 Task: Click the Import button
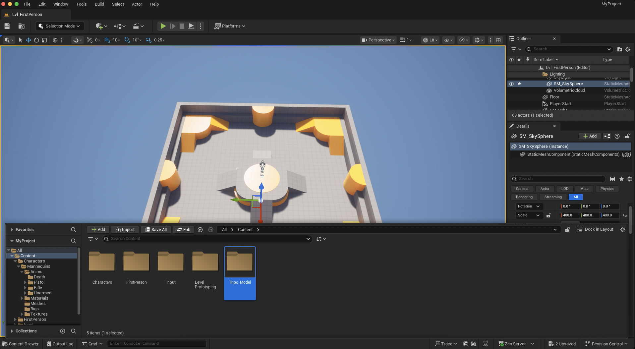pos(125,230)
